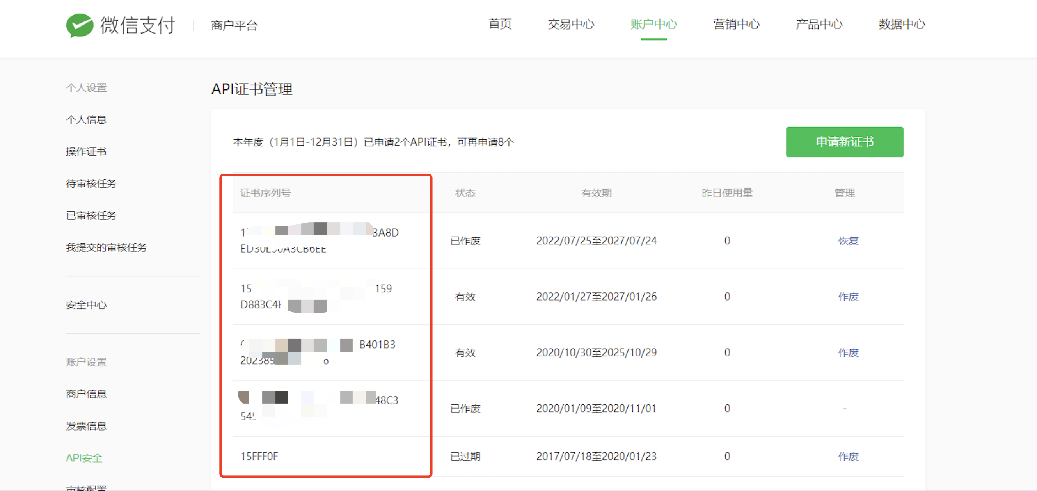This screenshot has height=491, width=1037.
Task: Select API安全 in the sidebar
Action: (84, 458)
